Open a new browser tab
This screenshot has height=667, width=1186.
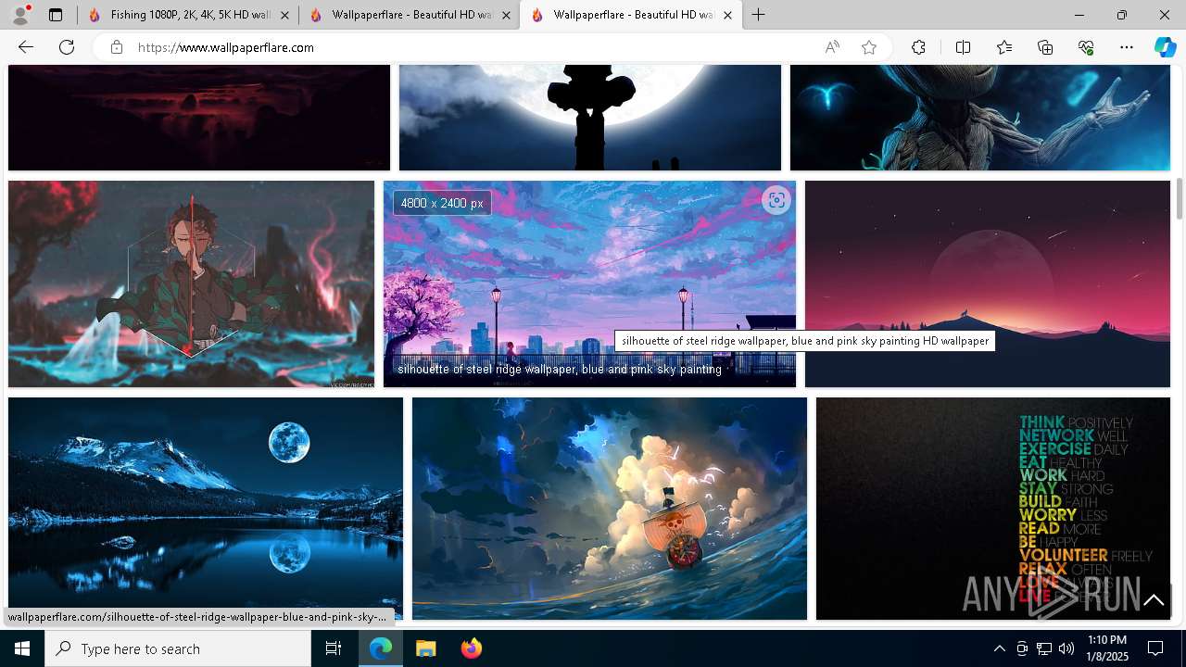(x=759, y=15)
